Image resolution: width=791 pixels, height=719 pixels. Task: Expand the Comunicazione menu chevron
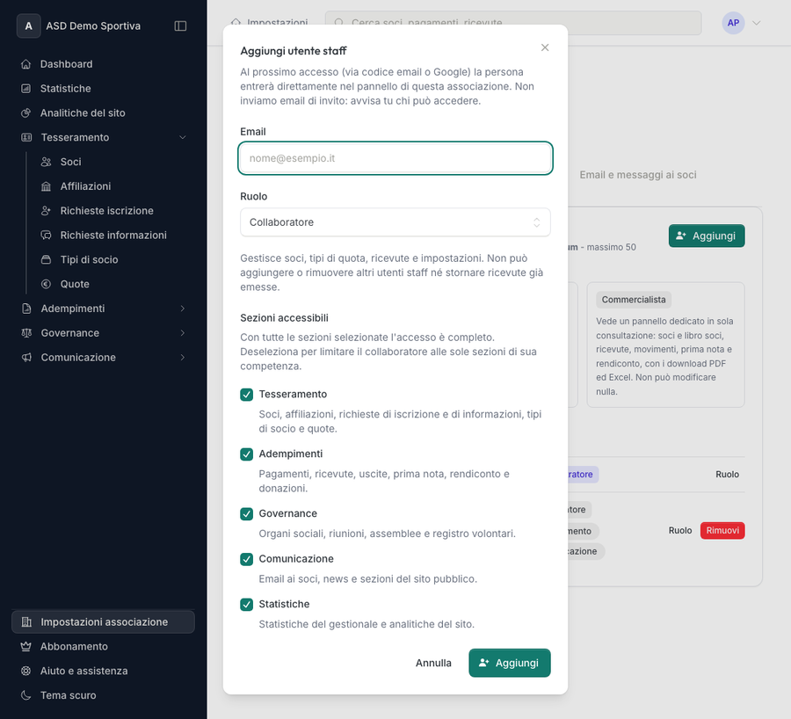[183, 357]
